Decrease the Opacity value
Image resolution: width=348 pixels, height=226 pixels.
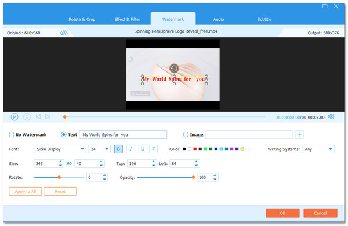pos(215,180)
